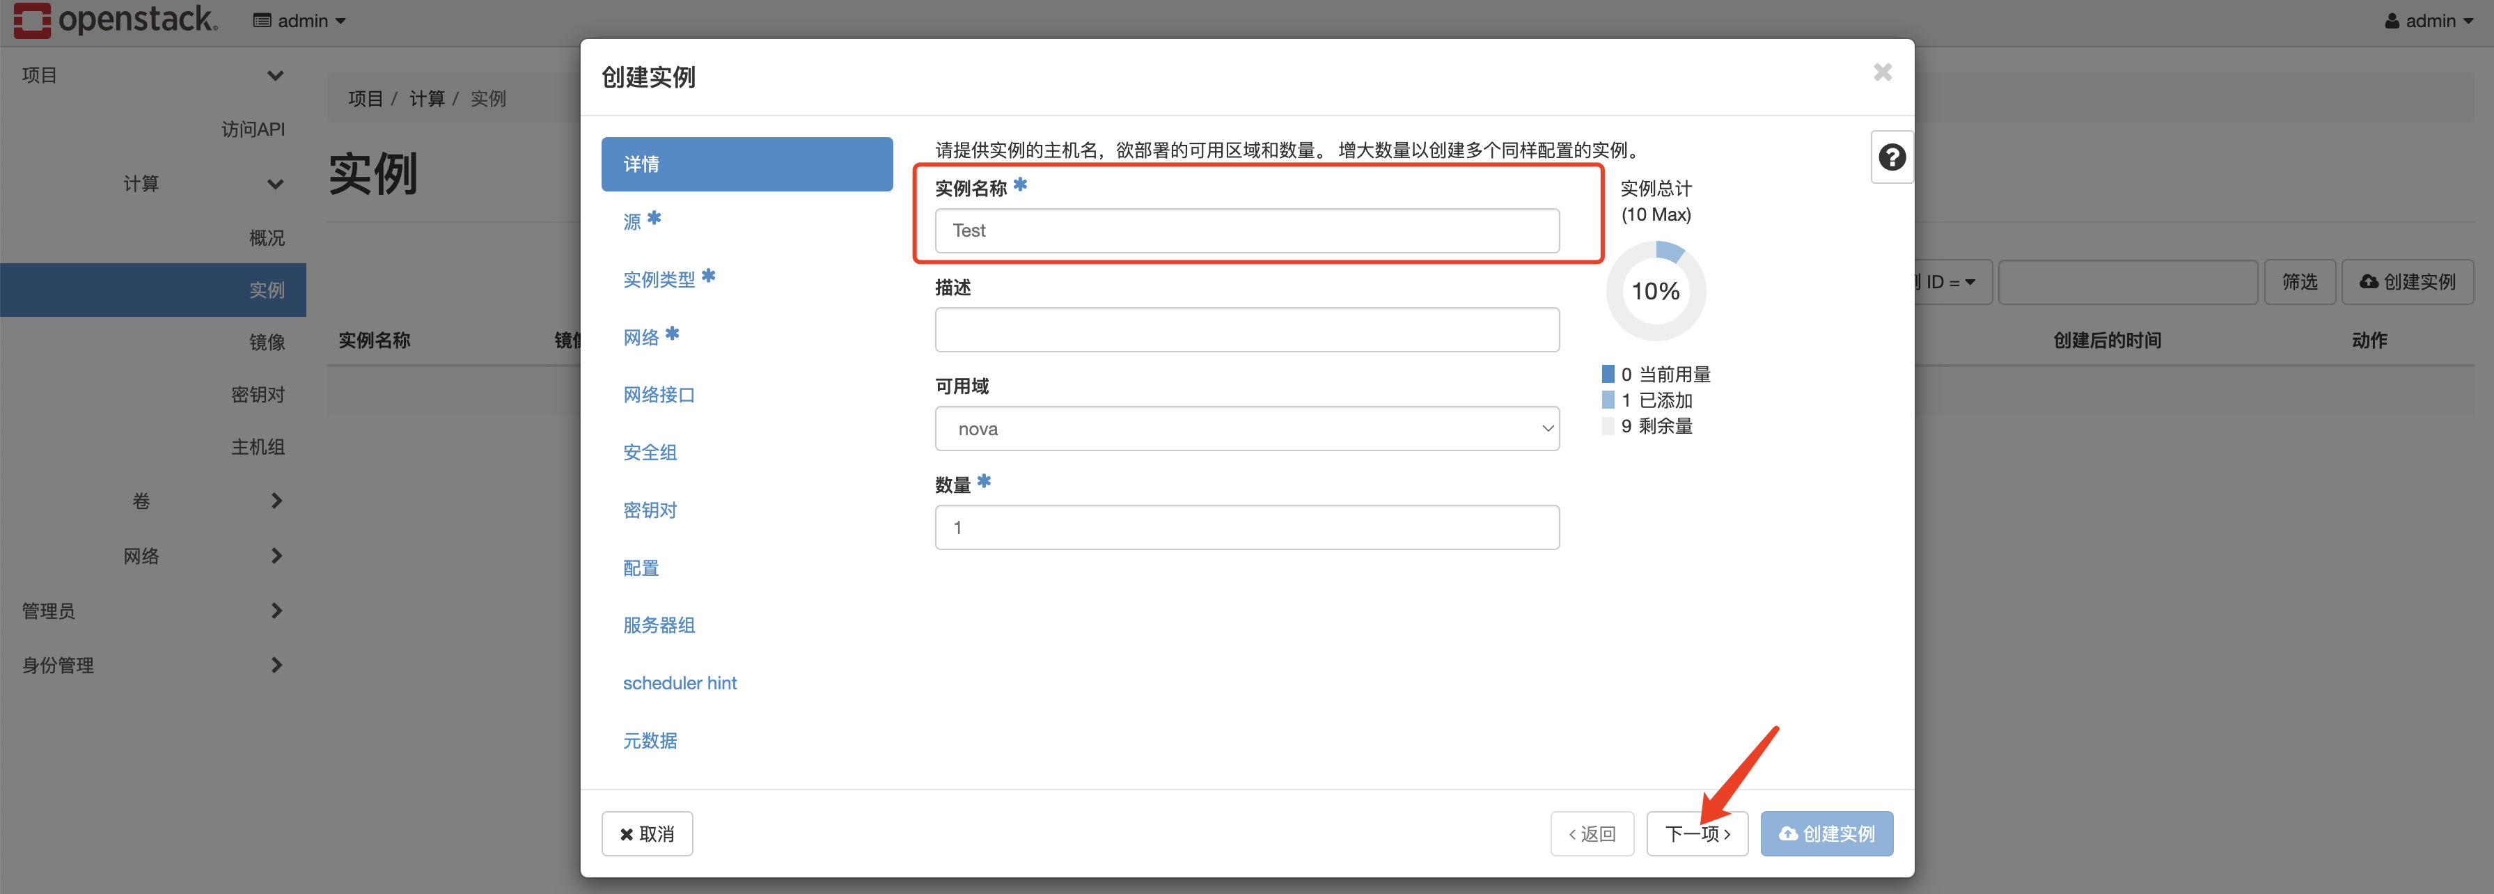Click the 10% quota usage donut chart

[1656, 290]
